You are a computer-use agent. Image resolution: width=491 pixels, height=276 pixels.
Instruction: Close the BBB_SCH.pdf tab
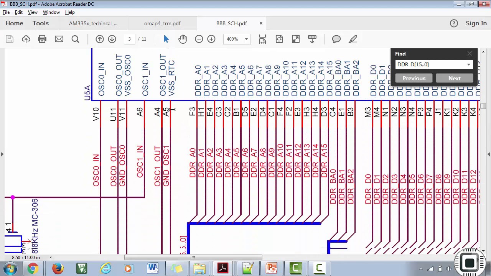pos(261,23)
